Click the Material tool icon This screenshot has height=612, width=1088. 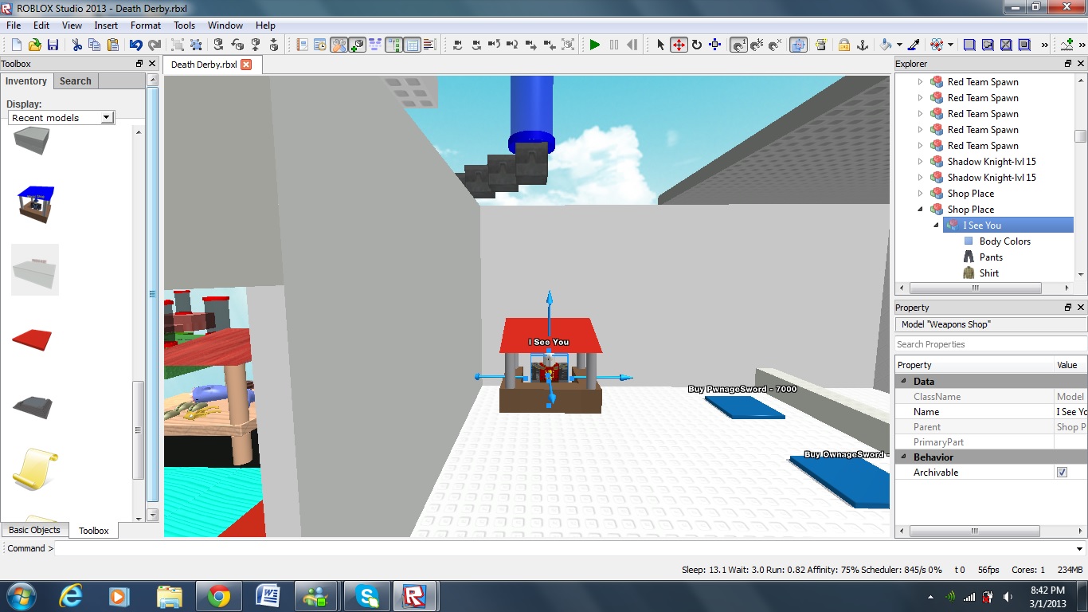pos(937,45)
